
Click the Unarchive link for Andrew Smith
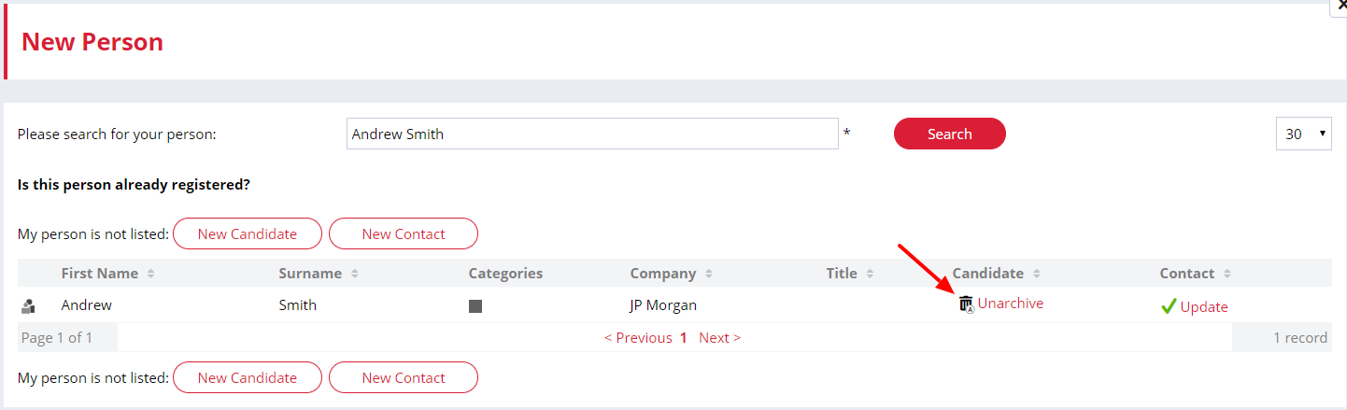[x=1011, y=304]
